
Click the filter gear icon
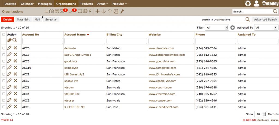(233, 27)
